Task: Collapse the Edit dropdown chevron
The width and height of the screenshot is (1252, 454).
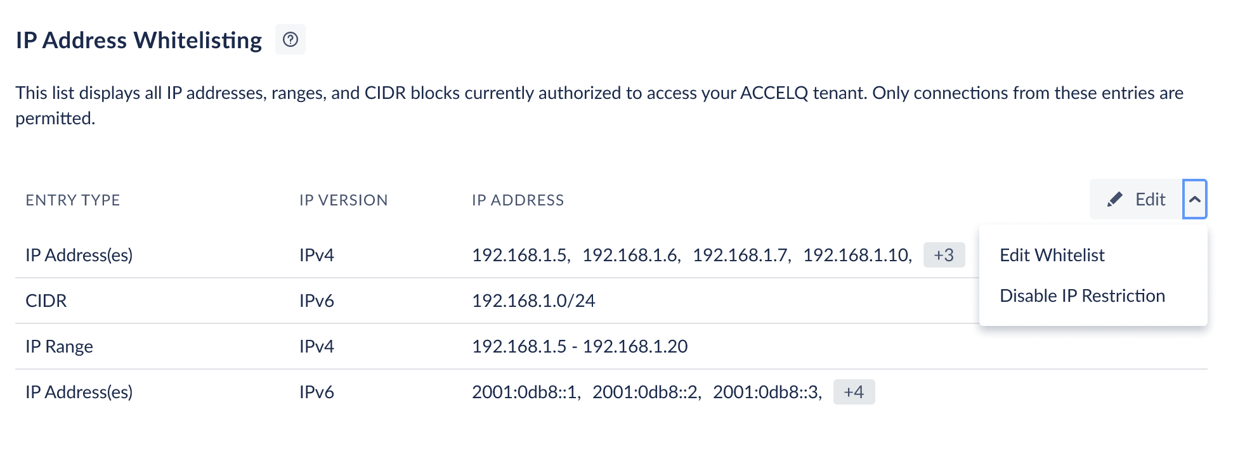Action: tap(1195, 200)
